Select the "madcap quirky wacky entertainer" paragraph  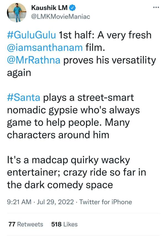pos(77,173)
